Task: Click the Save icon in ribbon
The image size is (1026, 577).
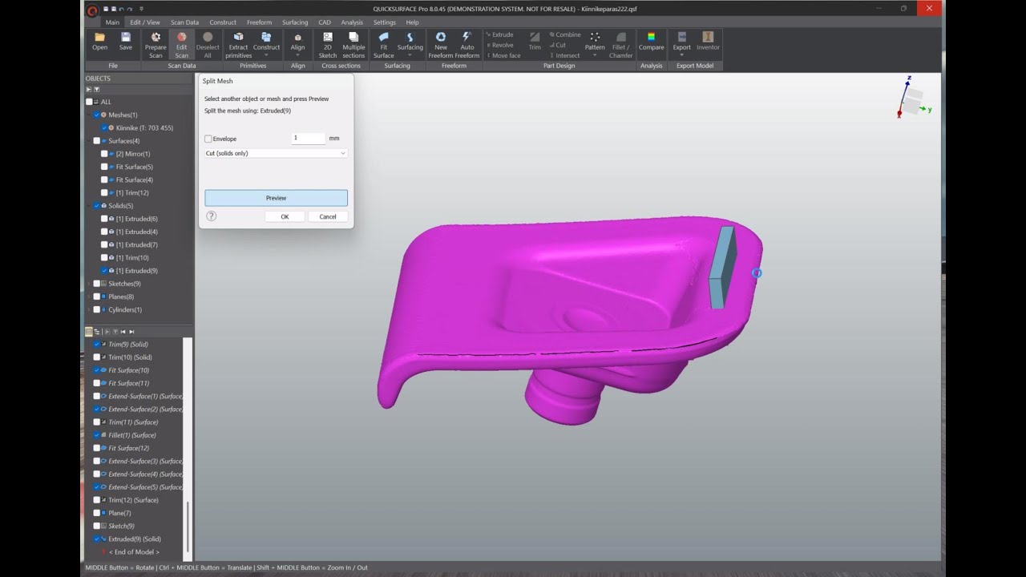Action: pyautogui.click(x=126, y=42)
